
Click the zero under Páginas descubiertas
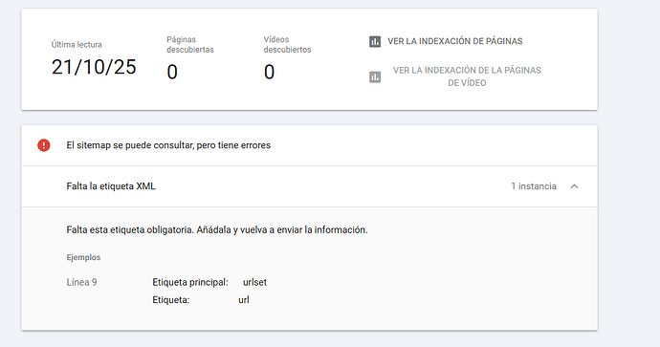click(x=172, y=72)
